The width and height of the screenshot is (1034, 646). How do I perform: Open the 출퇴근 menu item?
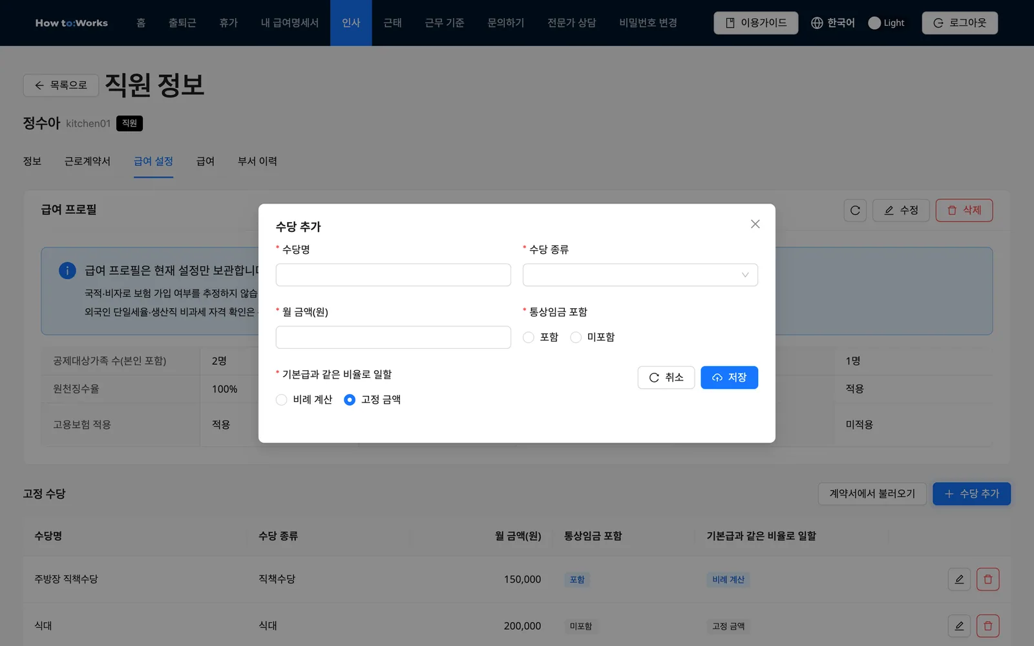tap(182, 23)
